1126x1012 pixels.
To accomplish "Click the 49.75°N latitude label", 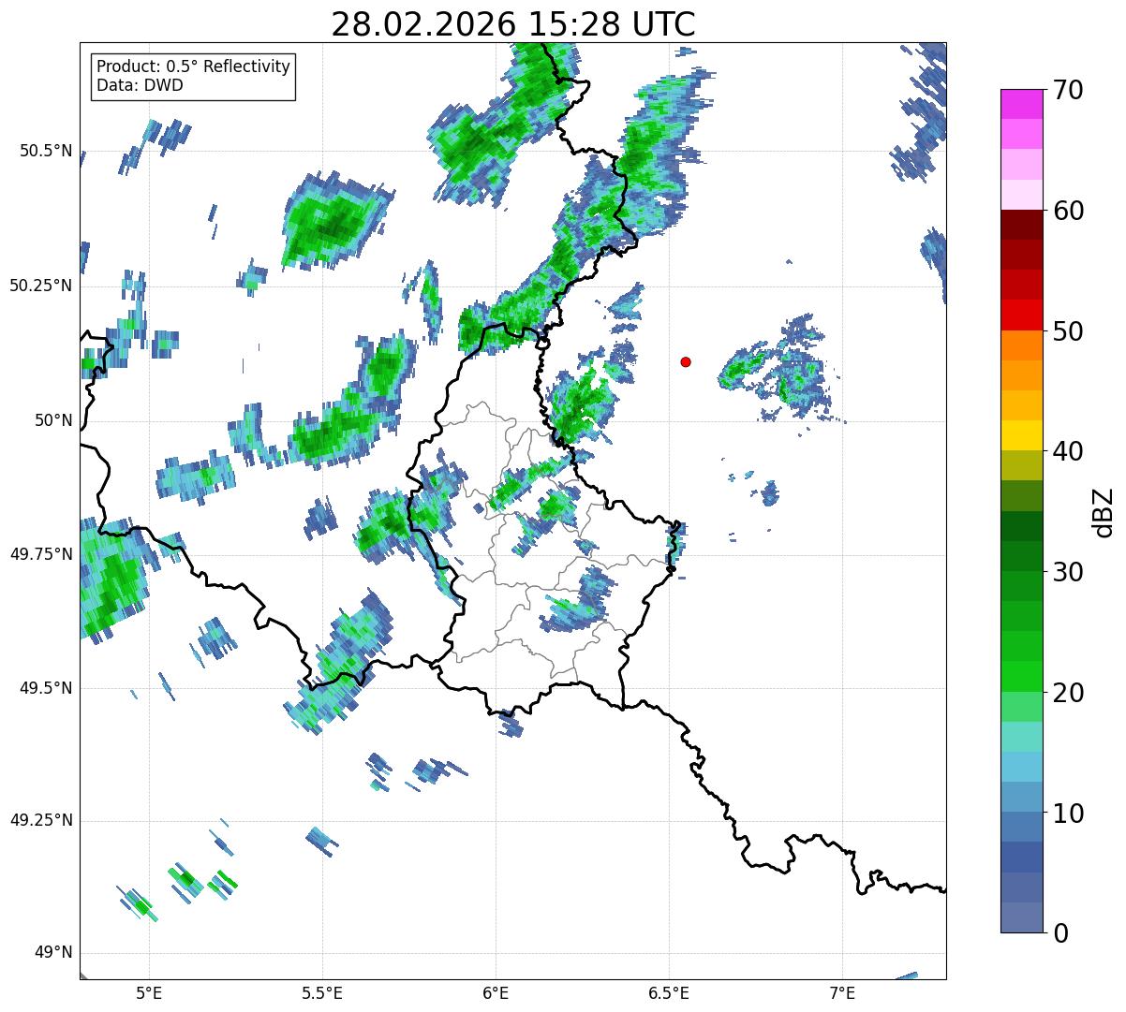I will tap(40, 554).
